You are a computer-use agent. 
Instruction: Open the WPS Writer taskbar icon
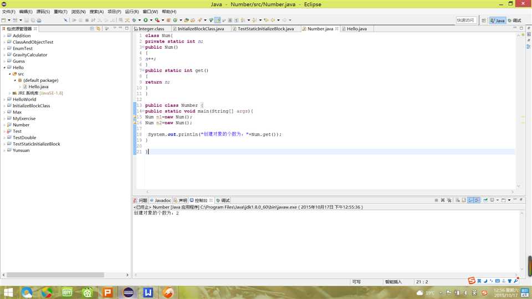point(148,292)
